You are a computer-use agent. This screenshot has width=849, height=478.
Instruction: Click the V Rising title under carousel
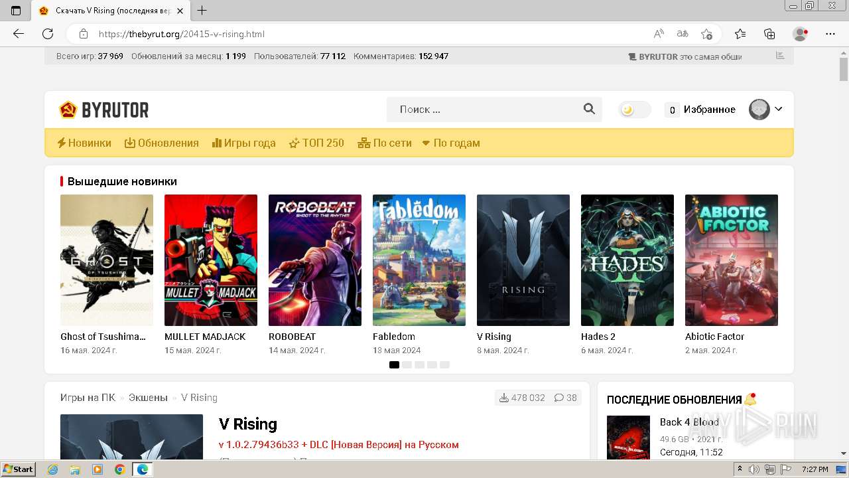494,337
